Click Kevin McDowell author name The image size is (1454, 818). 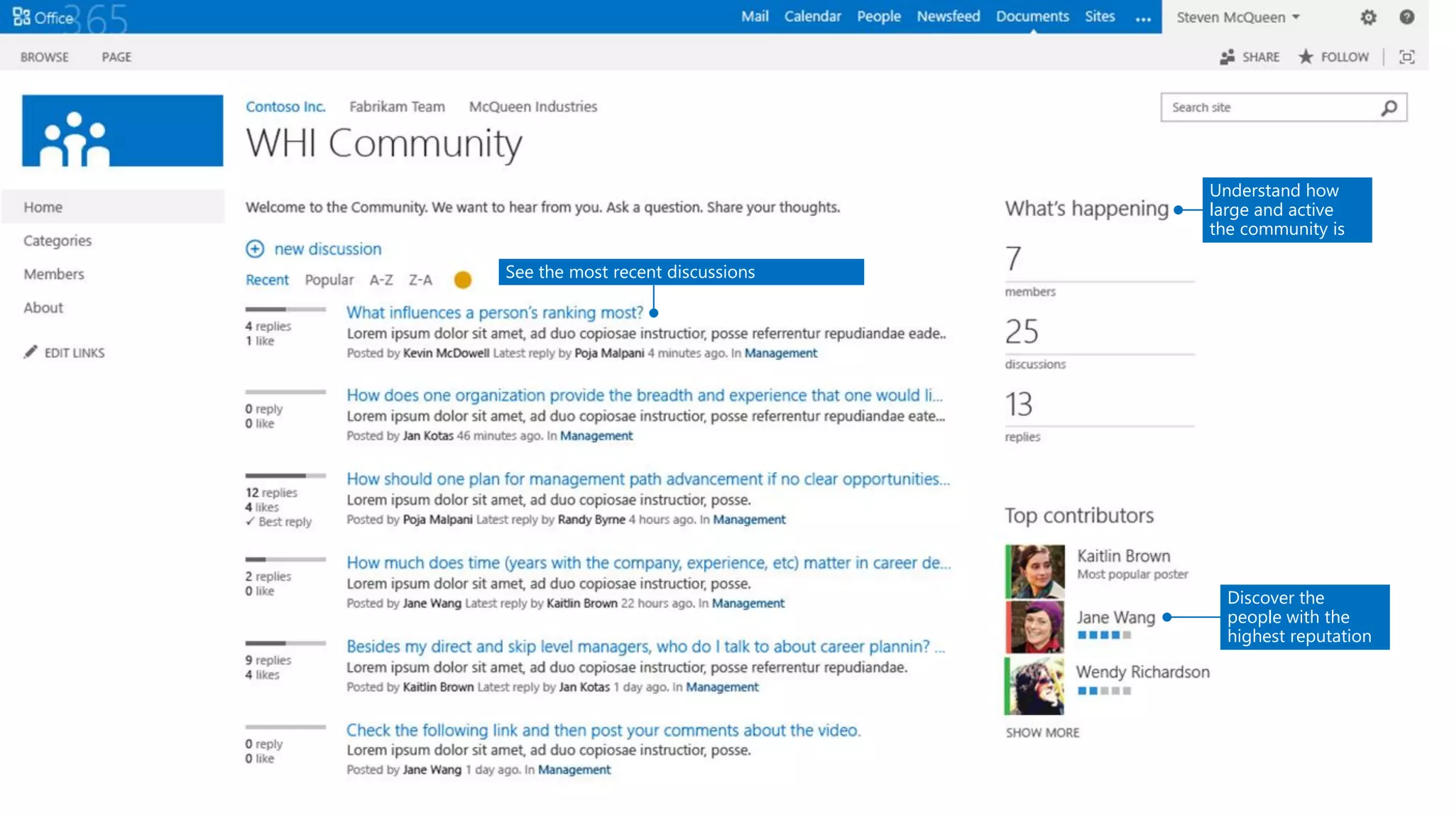pos(446,353)
